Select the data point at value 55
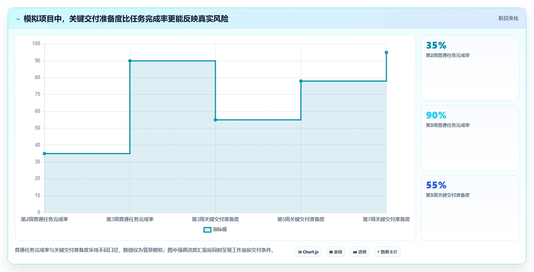534x272 pixels. tap(215, 120)
